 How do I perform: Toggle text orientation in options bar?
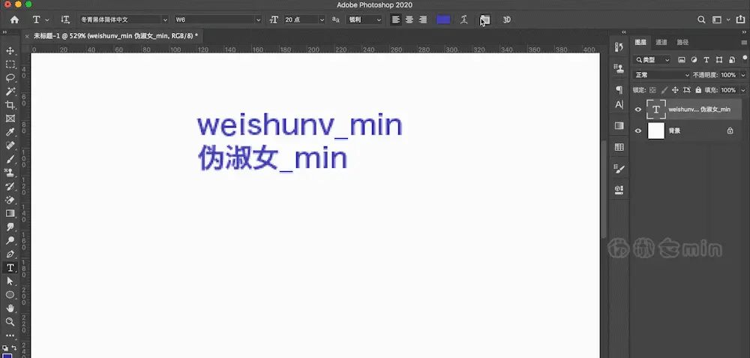(65, 20)
